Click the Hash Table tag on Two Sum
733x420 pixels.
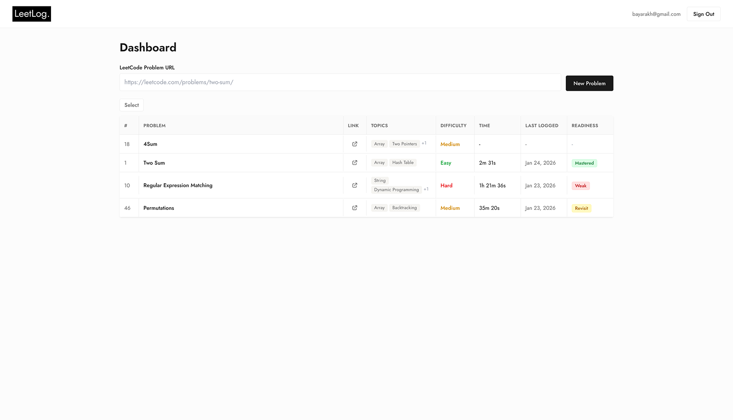(403, 162)
